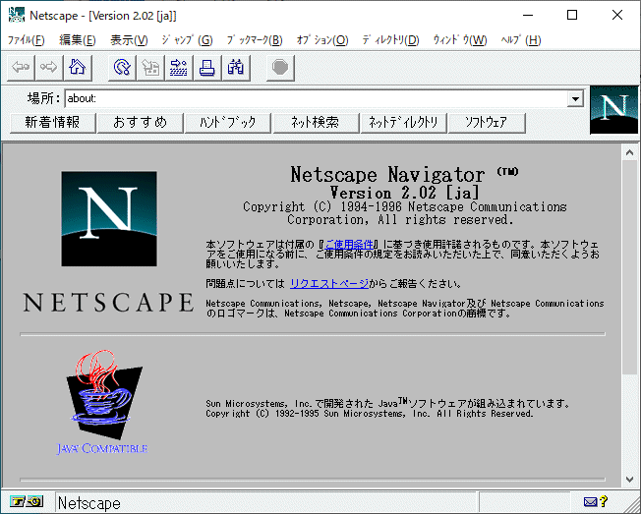Viewport: 641px width, 514px height.
Task: Open the ヘルプ(H) menu
Action: tap(521, 40)
